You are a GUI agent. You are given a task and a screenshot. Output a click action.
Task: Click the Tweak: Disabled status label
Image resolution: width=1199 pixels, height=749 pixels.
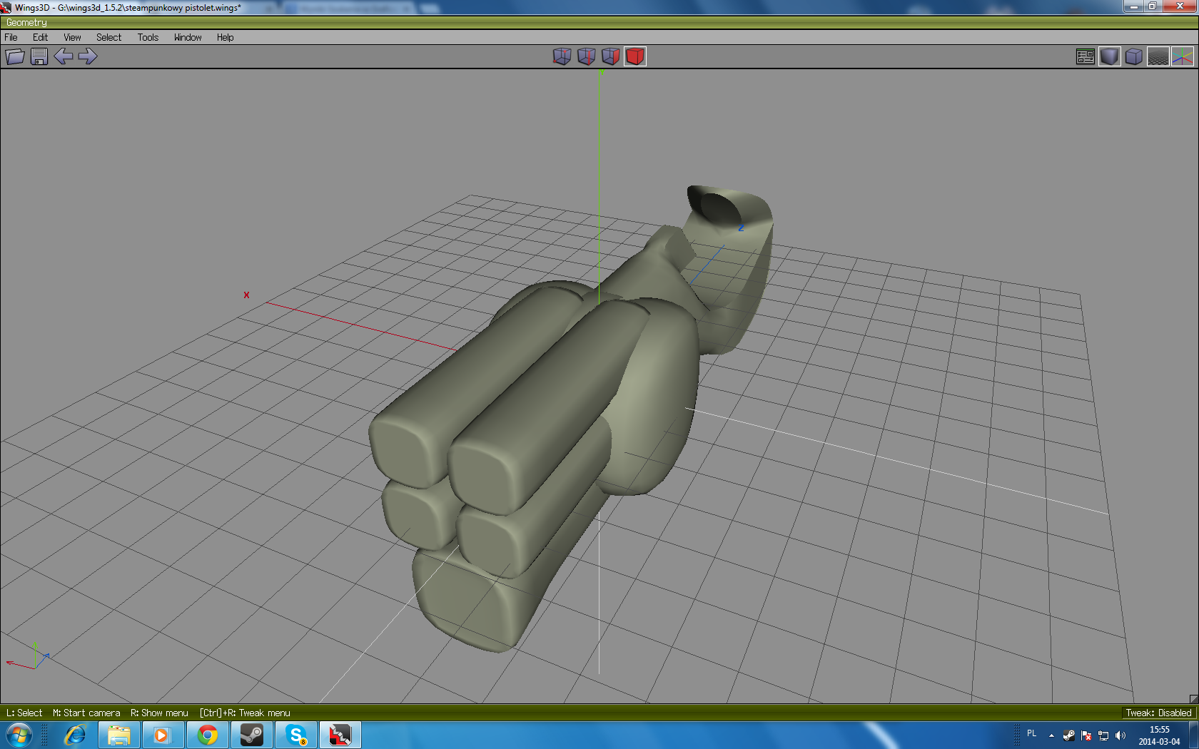(x=1158, y=713)
